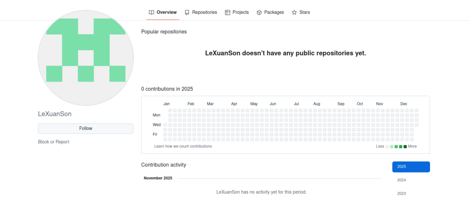Switch to the Repositories tab
This screenshot has height=201, width=470.
click(204, 12)
